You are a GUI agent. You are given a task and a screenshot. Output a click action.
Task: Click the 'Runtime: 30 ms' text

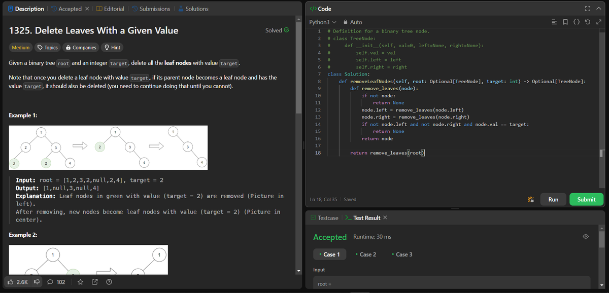(x=372, y=237)
